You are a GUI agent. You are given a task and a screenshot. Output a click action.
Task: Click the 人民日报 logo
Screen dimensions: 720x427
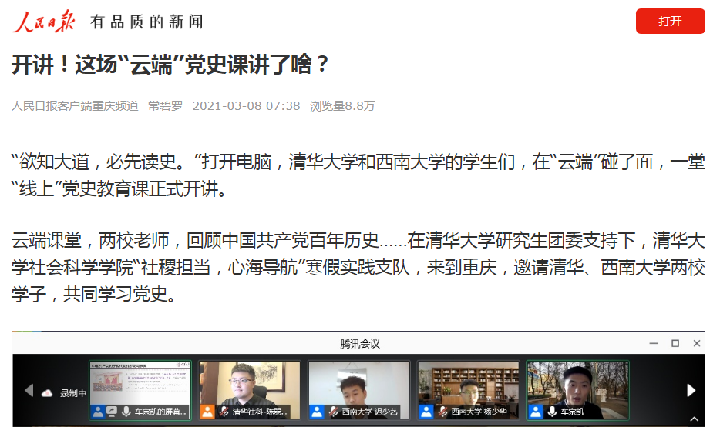[44, 21]
